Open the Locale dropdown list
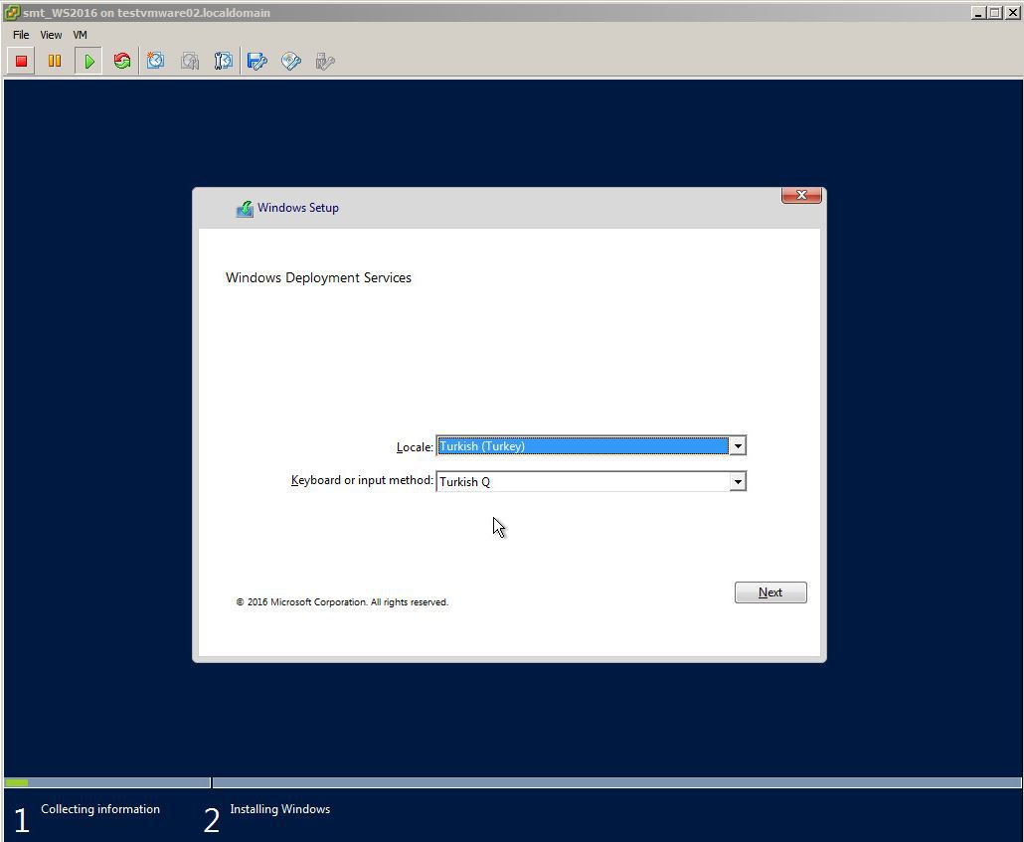The height and width of the screenshot is (842, 1024). coord(737,445)
